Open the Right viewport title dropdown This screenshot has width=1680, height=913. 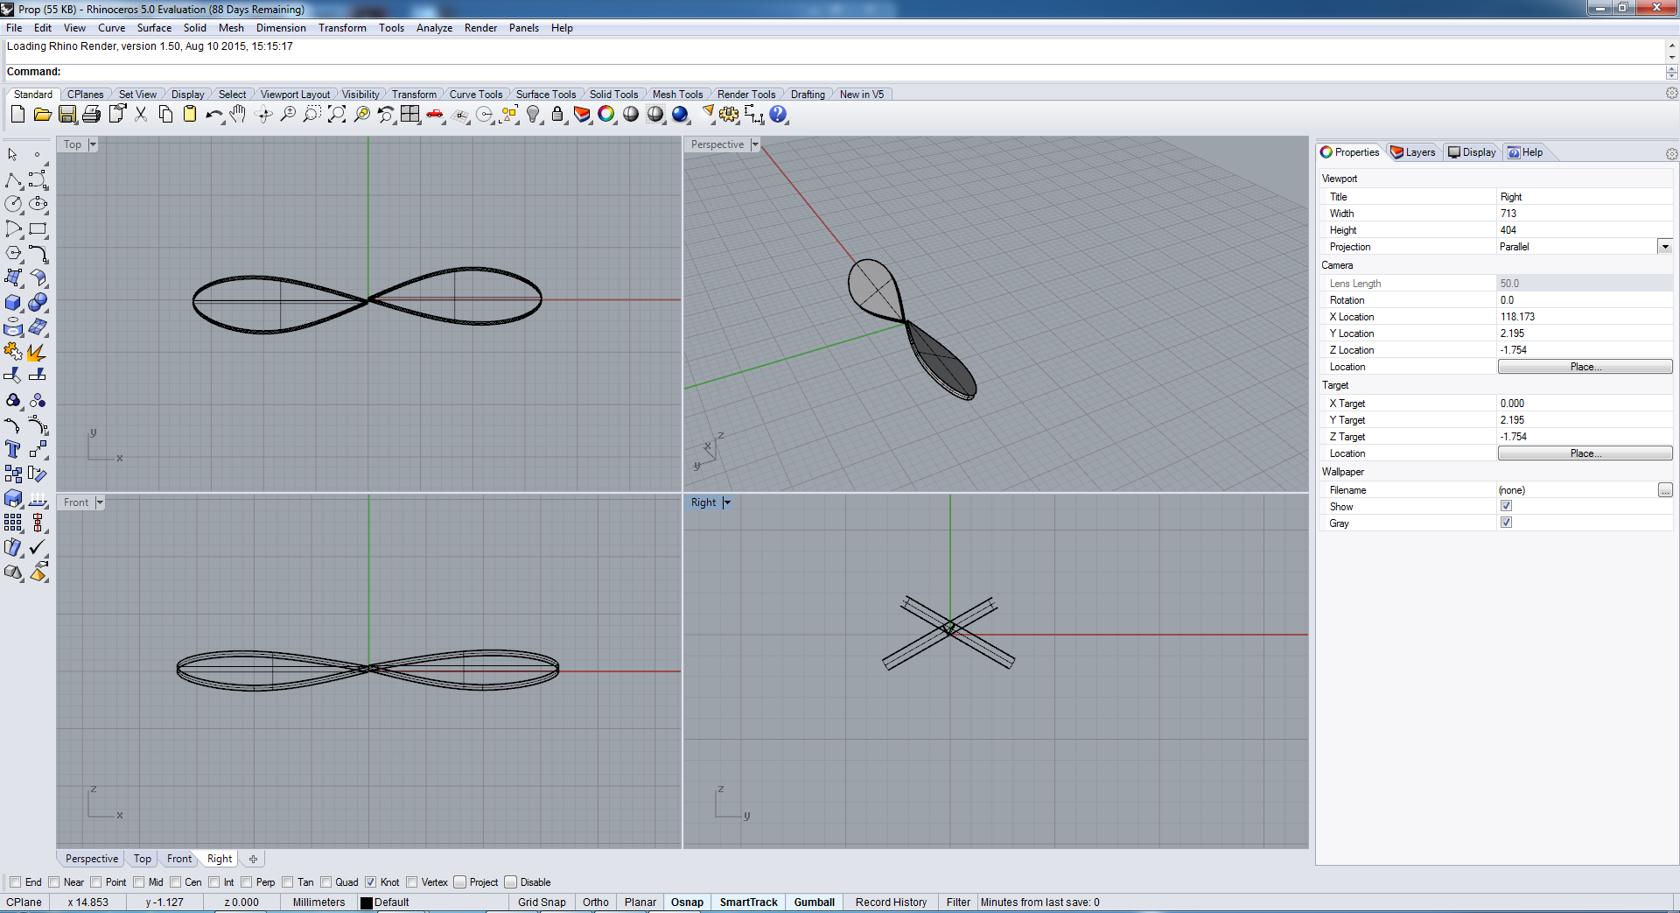click(727, 502)
